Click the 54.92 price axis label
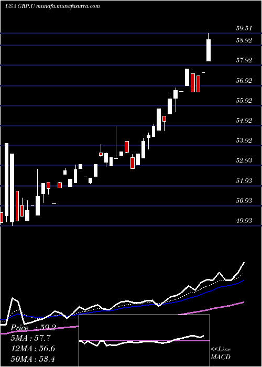This screenshot has height=367, width=262. [x=244, y=121]
